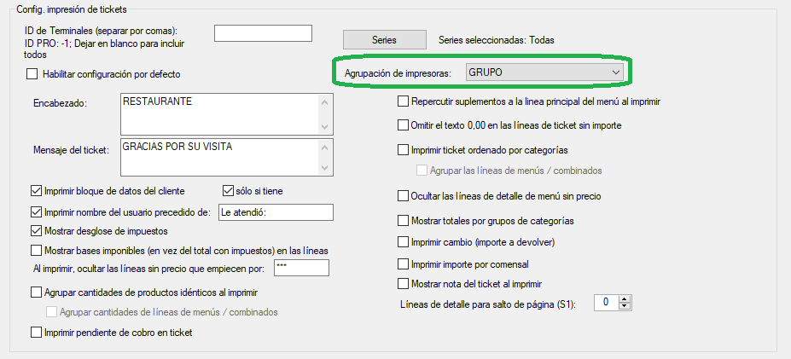Click the 'Le atendió:' text field
This screenshot has height=359, width=791.
tap(275, 212)
